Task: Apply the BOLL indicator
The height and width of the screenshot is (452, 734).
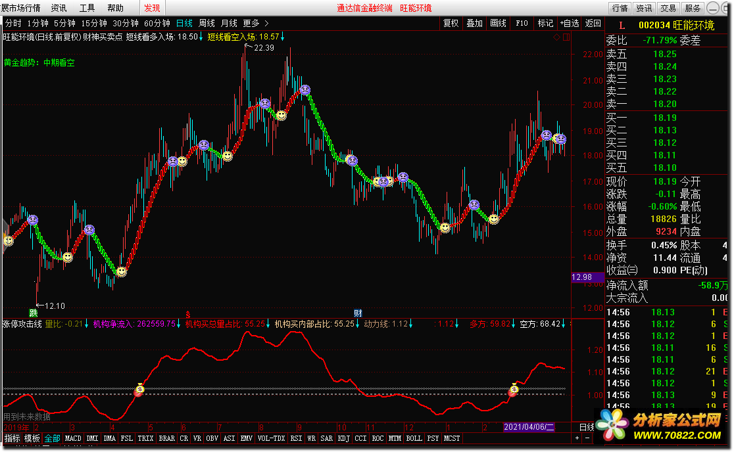Action: point(414,438)
